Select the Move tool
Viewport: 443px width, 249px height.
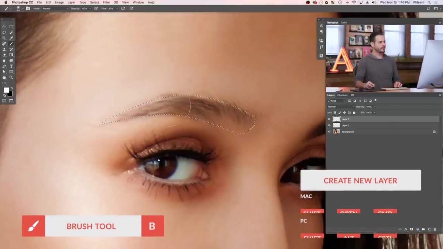[x=4, y=27]
